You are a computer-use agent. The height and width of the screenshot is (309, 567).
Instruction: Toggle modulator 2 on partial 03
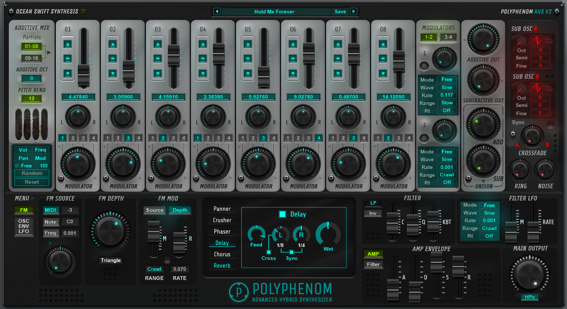(x=163, y=138)
